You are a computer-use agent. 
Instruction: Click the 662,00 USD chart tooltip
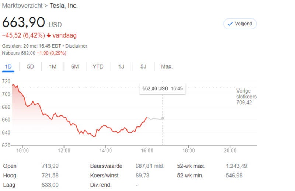pos(162,88)
